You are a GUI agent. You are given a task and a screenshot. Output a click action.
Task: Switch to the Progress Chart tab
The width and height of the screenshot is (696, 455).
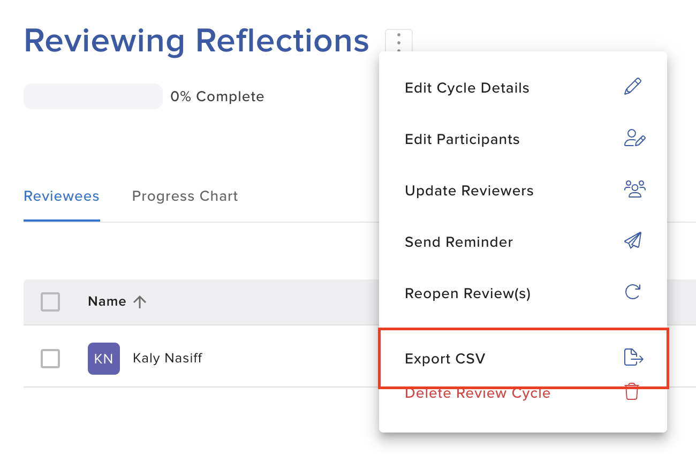pyautogui.click(x=185, y=196)
